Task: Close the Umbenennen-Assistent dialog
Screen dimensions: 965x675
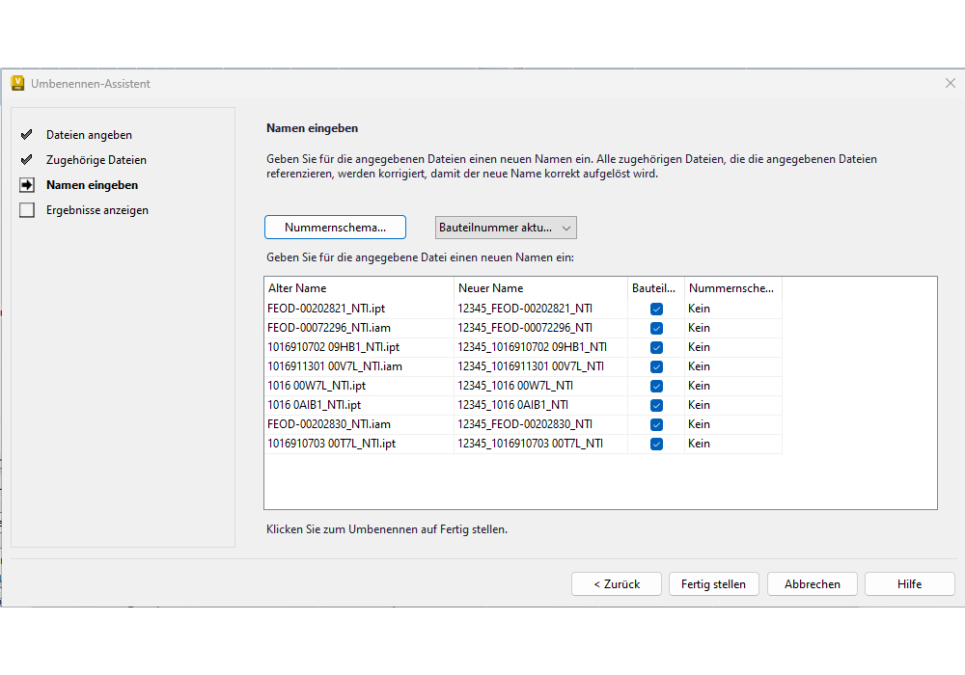Action: point(950,83)
